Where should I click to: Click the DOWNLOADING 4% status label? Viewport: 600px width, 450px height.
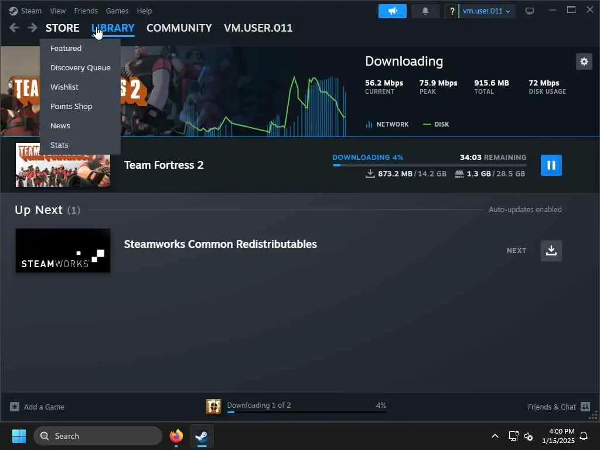368,157
